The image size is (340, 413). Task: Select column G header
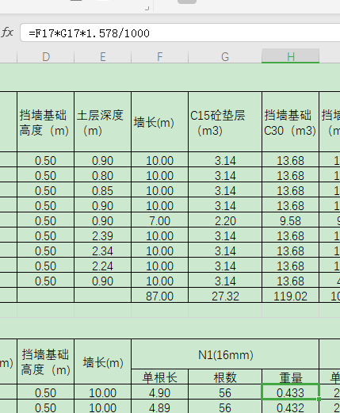pyautogui.click(x=225, y=56)
